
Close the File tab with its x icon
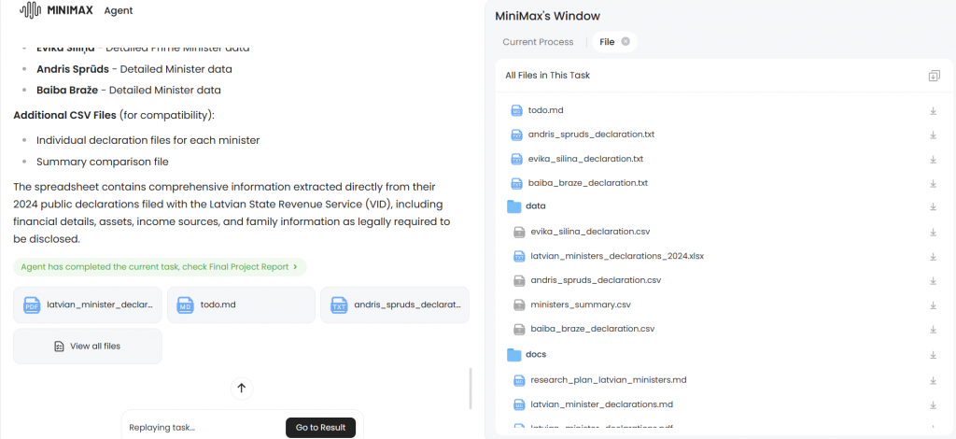click(x=626, y=41)
